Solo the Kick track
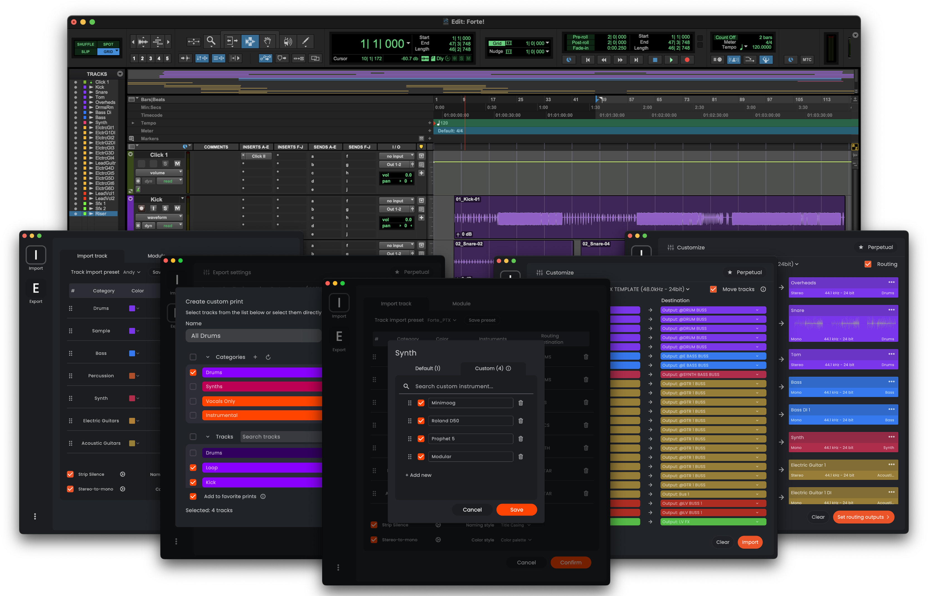This screenshot has height=596, width=928. (165, 208)
